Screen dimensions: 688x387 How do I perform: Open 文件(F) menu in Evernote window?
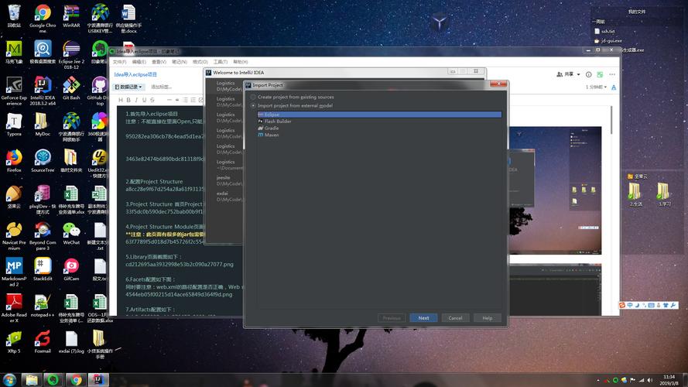click(x=119, y=62)
